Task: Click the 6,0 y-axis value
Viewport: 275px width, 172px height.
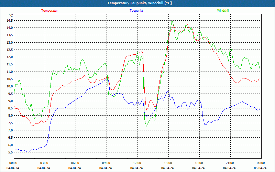Action: (11, 145)
